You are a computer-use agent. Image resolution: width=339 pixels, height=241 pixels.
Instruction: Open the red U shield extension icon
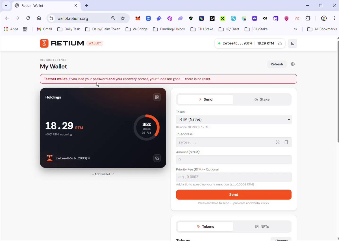(x=286, y=18)
